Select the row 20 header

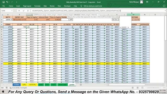tap(2, 64)
